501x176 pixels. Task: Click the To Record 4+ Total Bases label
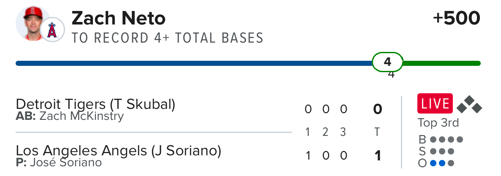point(167,38)
